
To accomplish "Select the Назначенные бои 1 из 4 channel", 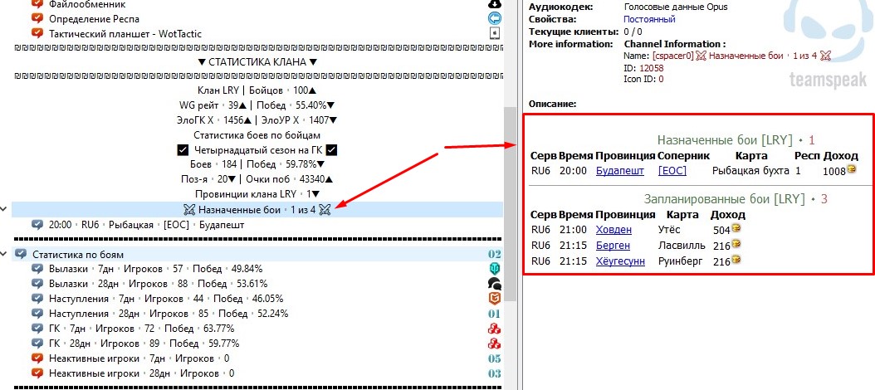I will click(257, 209).
